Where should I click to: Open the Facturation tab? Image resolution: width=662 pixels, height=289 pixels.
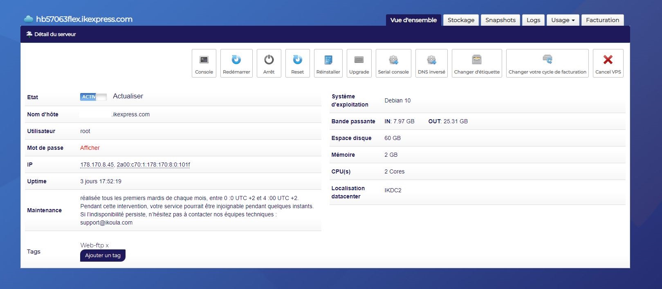[602, 20]
